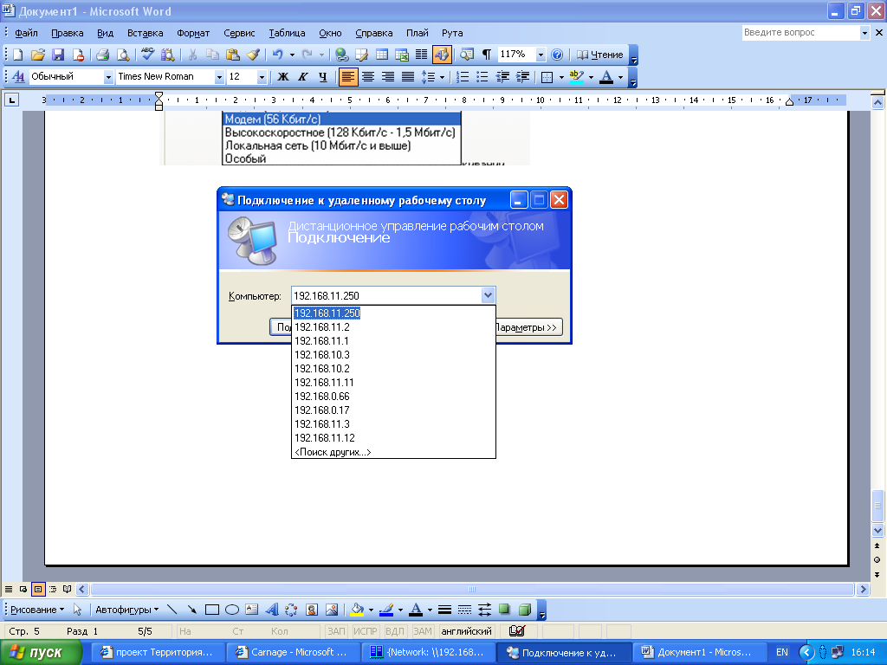Open the Таблица menu

click(x=287, y=33)
